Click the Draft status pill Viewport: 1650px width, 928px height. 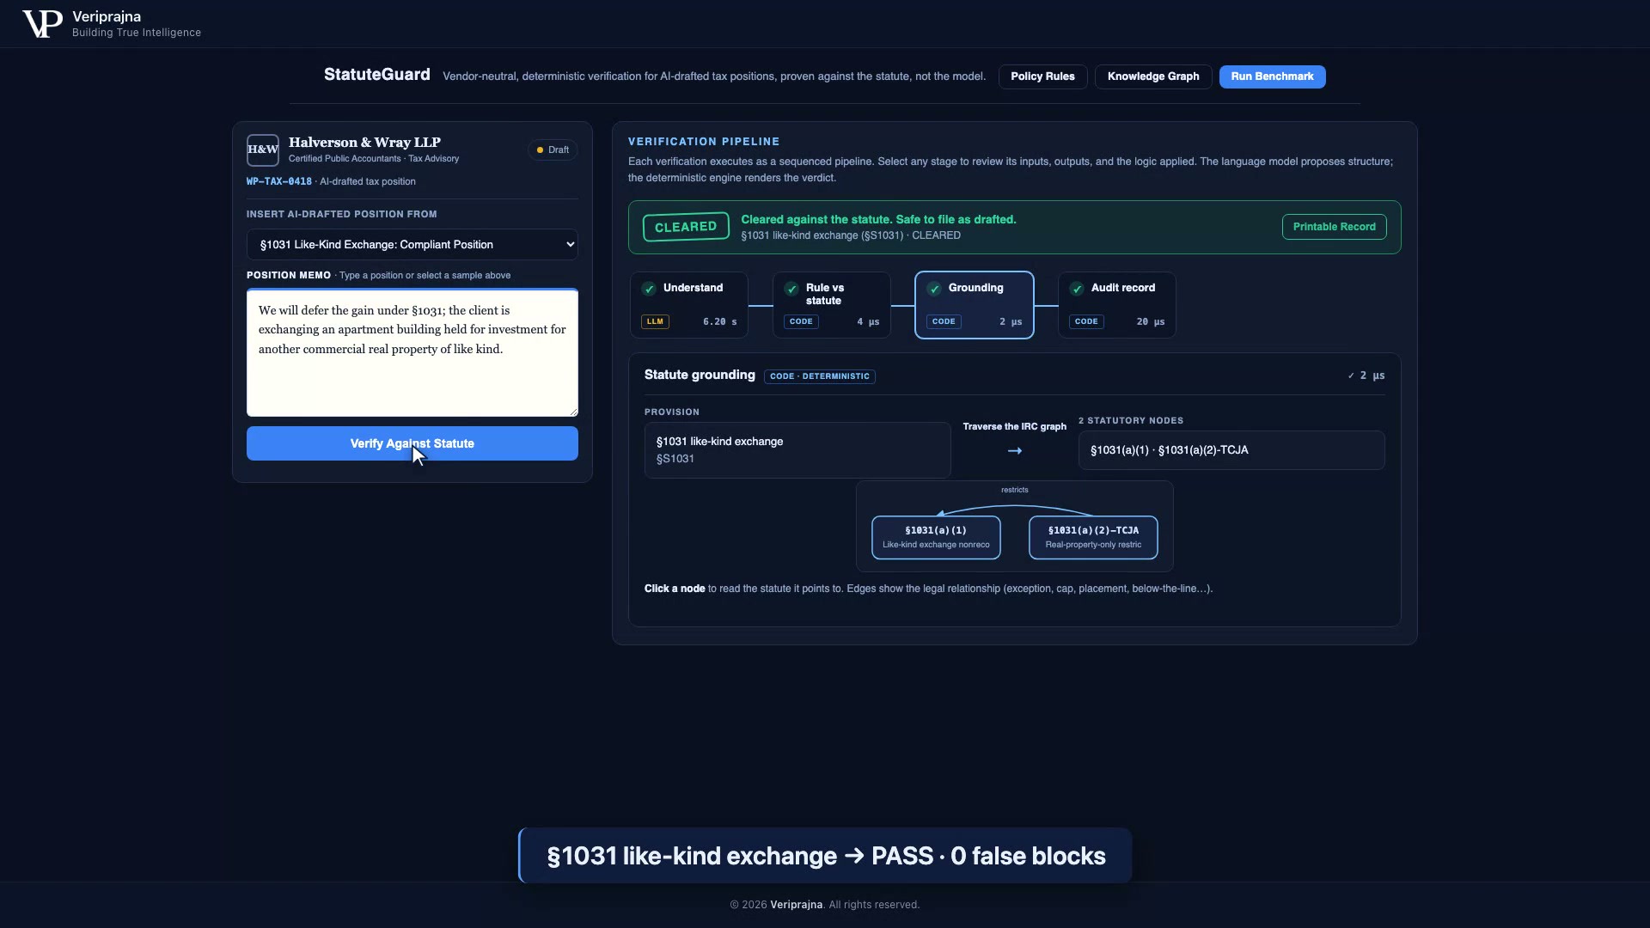click(553, 150)
